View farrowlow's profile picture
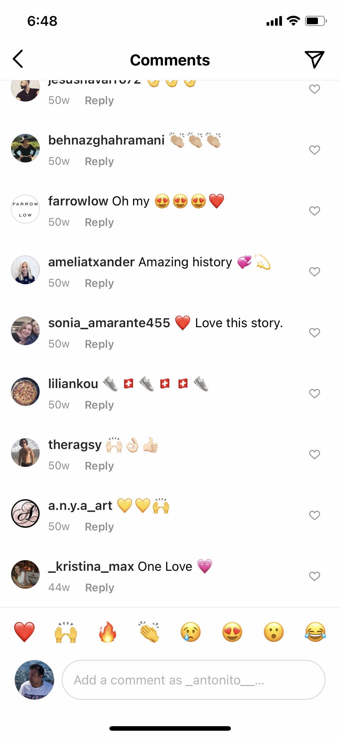 (x=25, y=209)
